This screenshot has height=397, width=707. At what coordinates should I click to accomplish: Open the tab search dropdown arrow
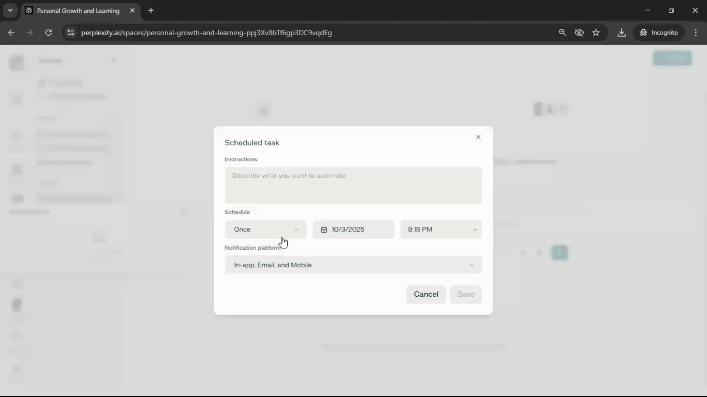point(10,11)
